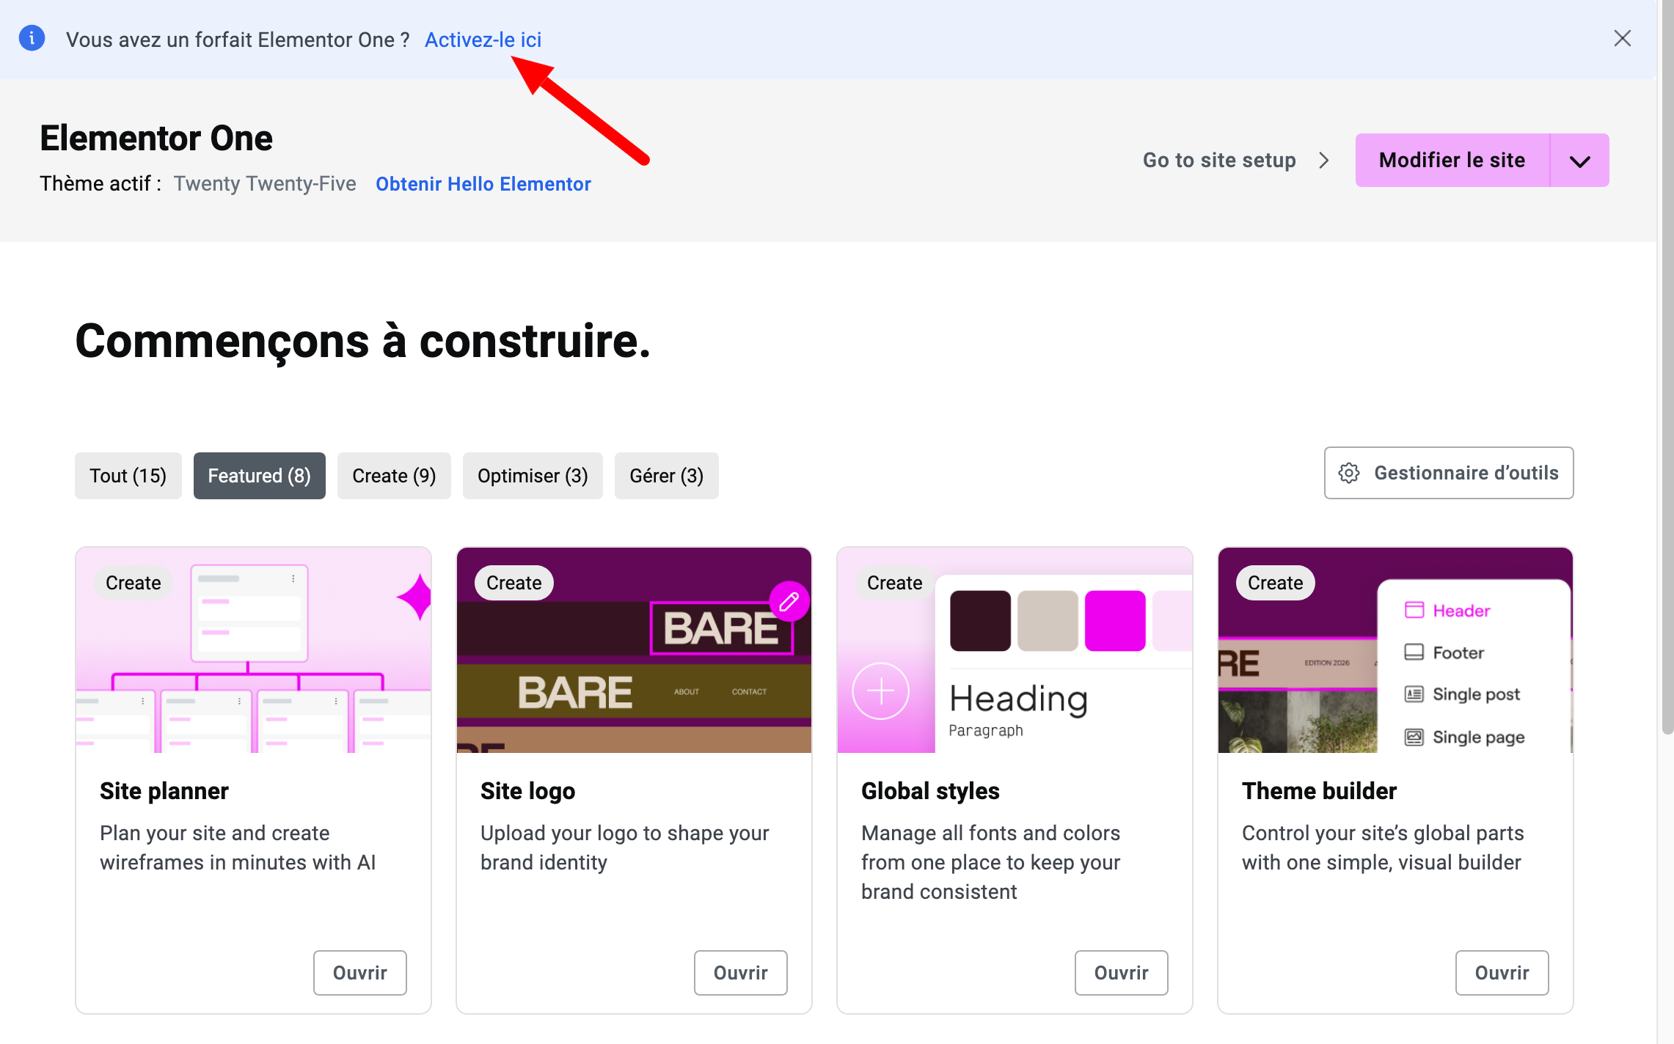
Task: Click the pink sparkle icon on Site planner
Action: [414, 597]
